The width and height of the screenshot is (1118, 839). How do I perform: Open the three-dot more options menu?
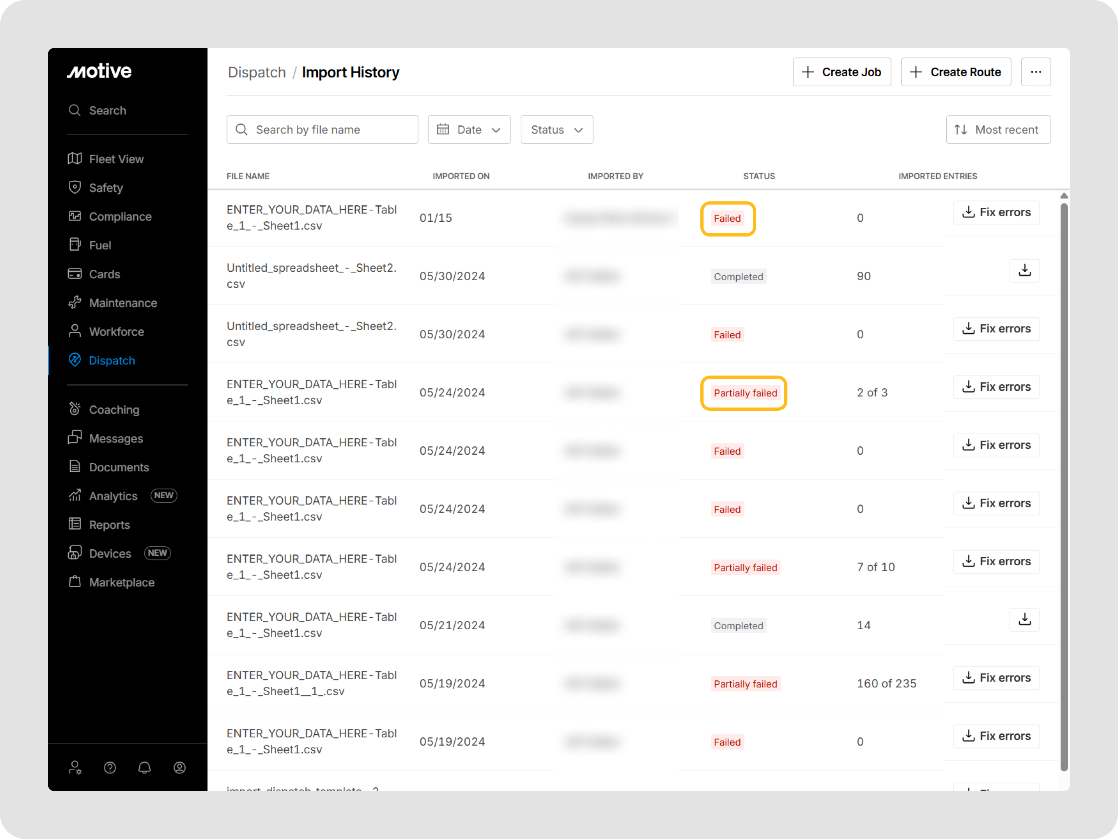[1036, 72]
